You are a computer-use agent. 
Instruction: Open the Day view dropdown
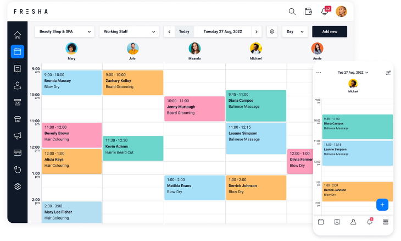[295, 31]
